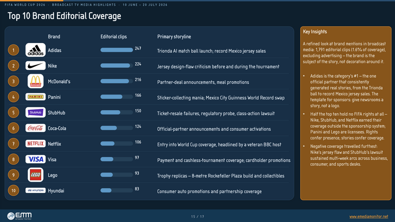Click the 'Trophy replicas' Lego storyline
Viewport: 395px width, 222px height.
221,176
